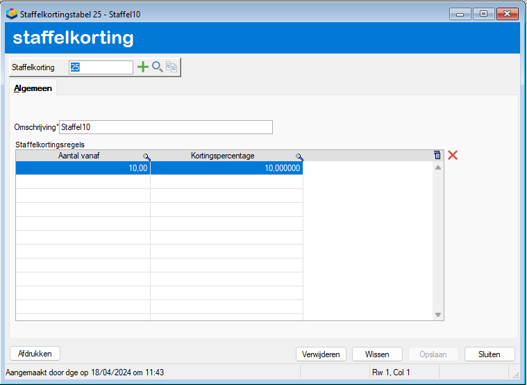
Task: Click the status text Aangemaakt door dge
Action: [85, 372]
